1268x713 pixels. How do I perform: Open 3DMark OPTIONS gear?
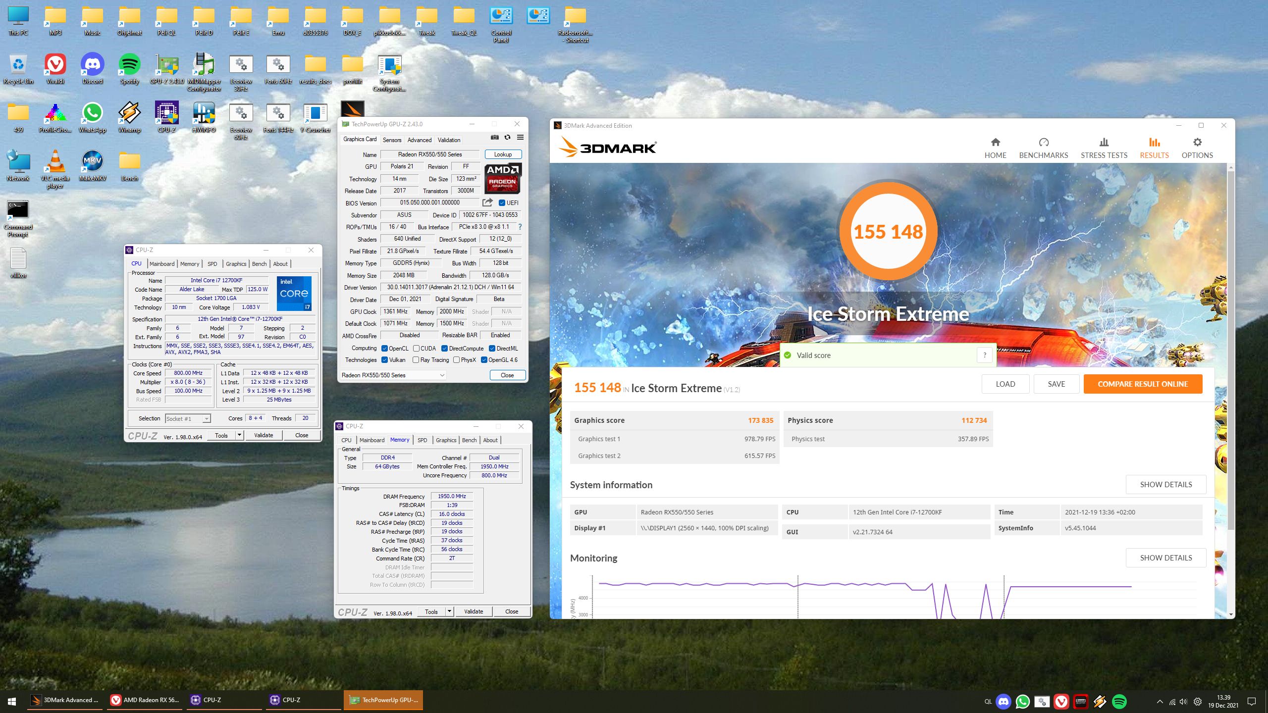[1197, 149]
